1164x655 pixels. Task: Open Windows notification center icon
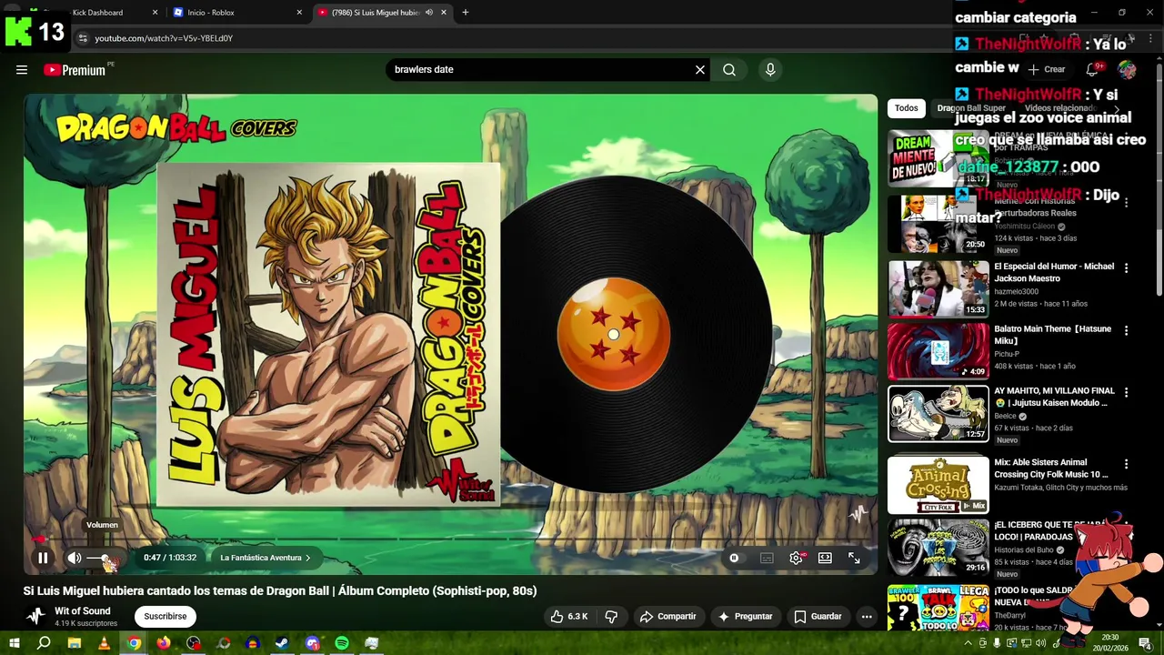pyautogui.click(x=1145, y=643)
